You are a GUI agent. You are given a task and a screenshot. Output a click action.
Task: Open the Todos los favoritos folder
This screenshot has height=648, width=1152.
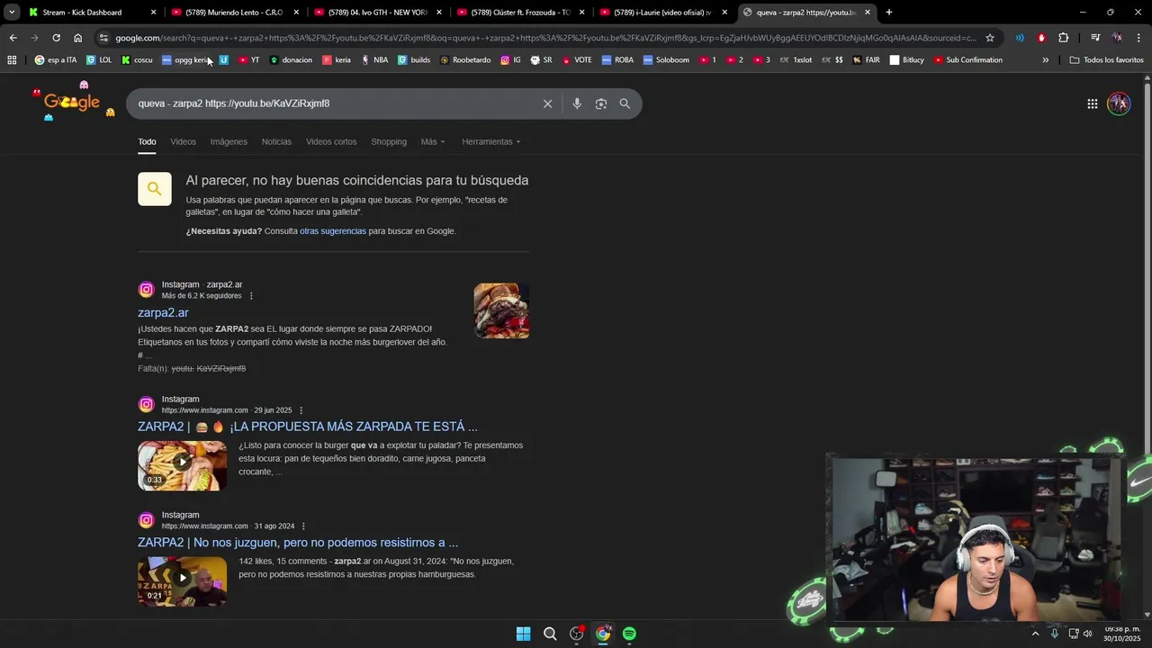tap(1106, 60)
